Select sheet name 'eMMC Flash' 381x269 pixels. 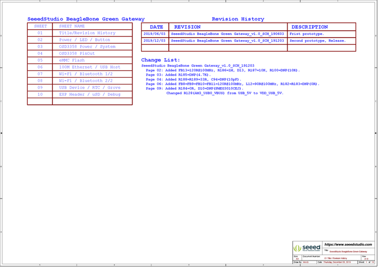[x=72, y=60]
